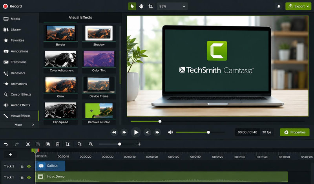
Task: Cut with the scissors icon
Action: click(28, 144)
